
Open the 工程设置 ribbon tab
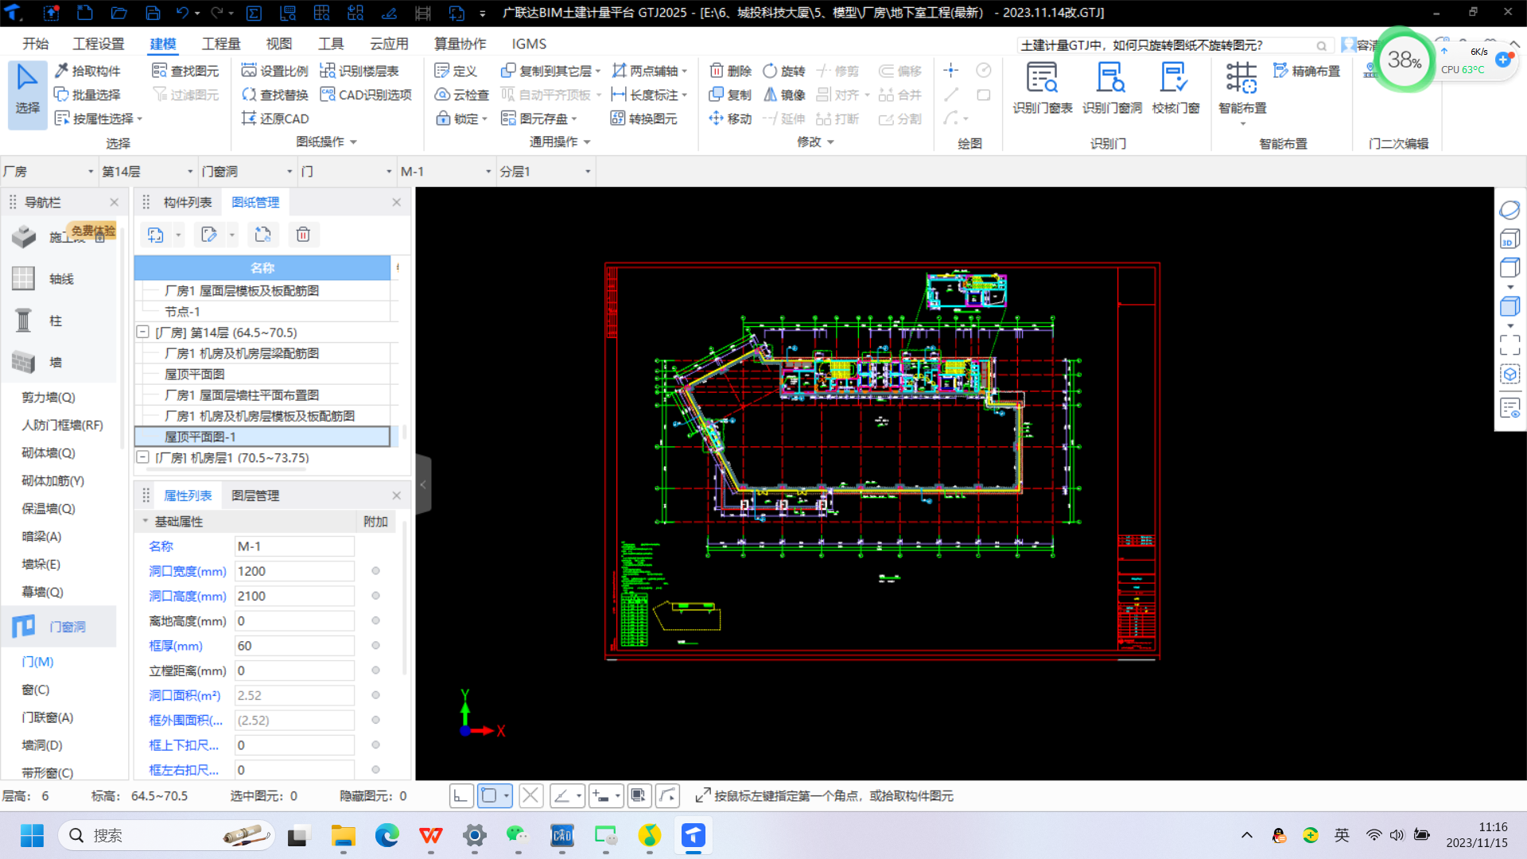coord(99,44)
